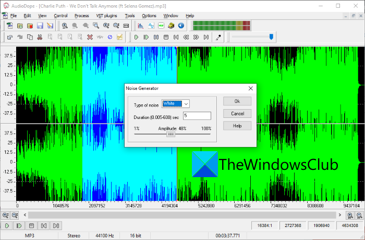
Task: Open the File menu
Action: coord(14,16)
